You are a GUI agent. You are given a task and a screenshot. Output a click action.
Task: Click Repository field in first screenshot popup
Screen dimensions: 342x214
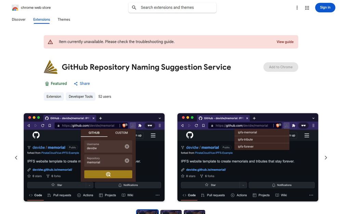pos(108,161)
